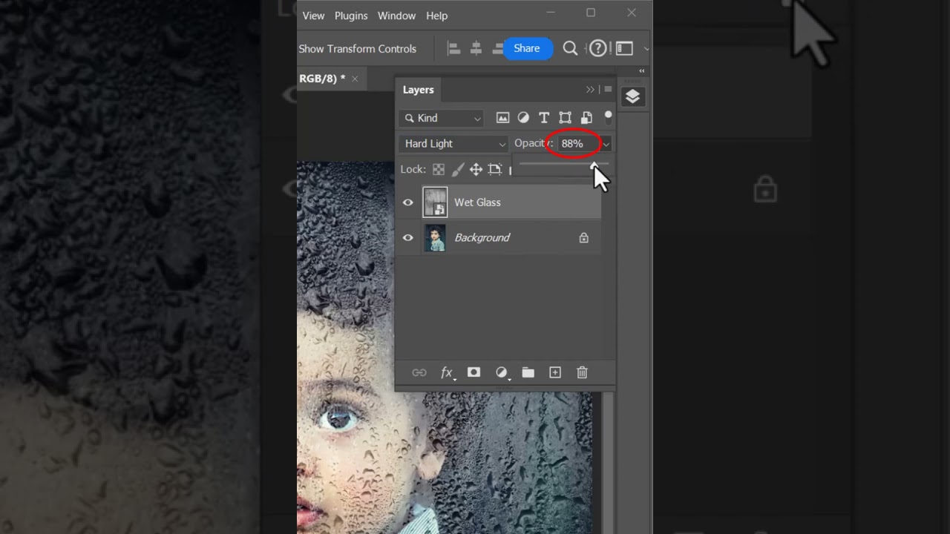The height and width of the screenshot is (534, 950).
Task: Click the Opacity dropdown arrow
Action: coord(606,144)
